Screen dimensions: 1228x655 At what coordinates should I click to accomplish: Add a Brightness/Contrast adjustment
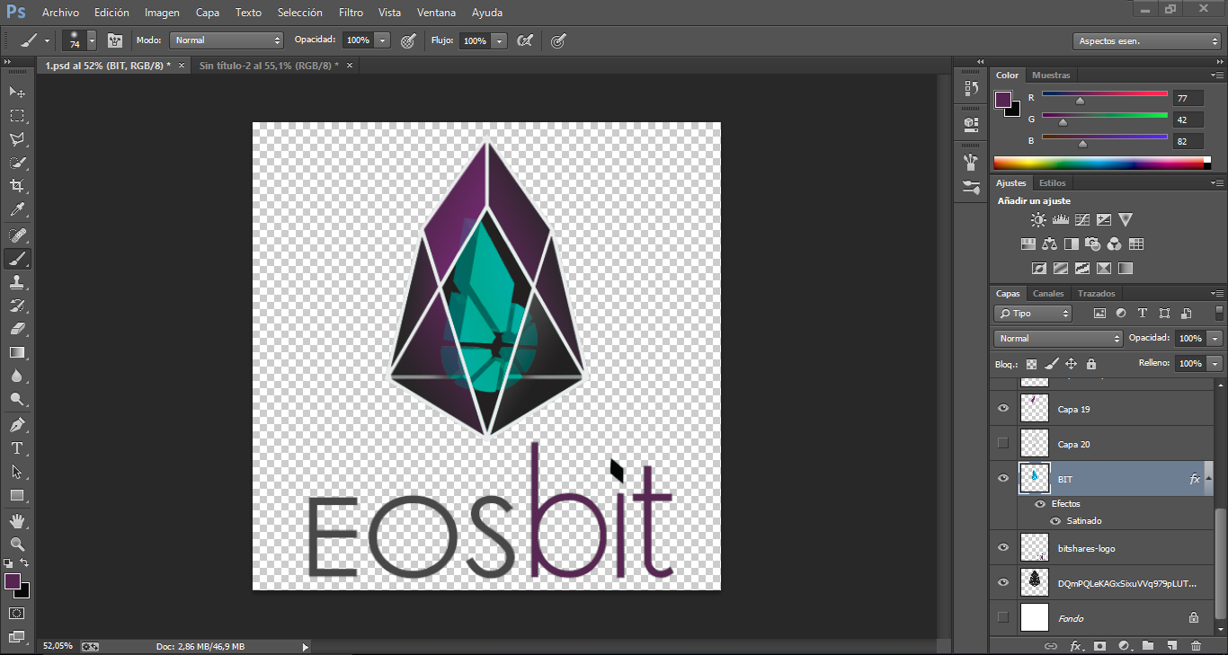click(1038, 219)
